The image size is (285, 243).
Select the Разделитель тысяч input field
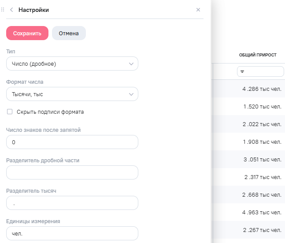tap(72, 203)
